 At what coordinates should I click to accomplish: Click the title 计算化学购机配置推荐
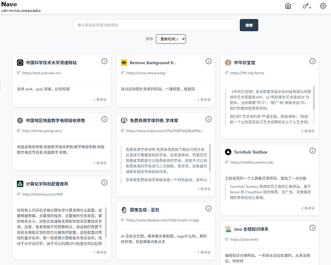[47, 184]
